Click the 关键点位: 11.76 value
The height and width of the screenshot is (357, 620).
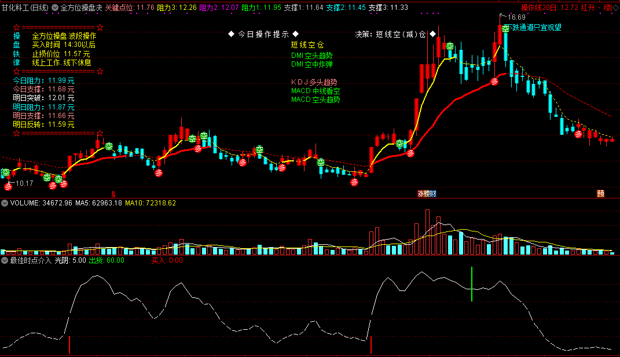point(129,8)
